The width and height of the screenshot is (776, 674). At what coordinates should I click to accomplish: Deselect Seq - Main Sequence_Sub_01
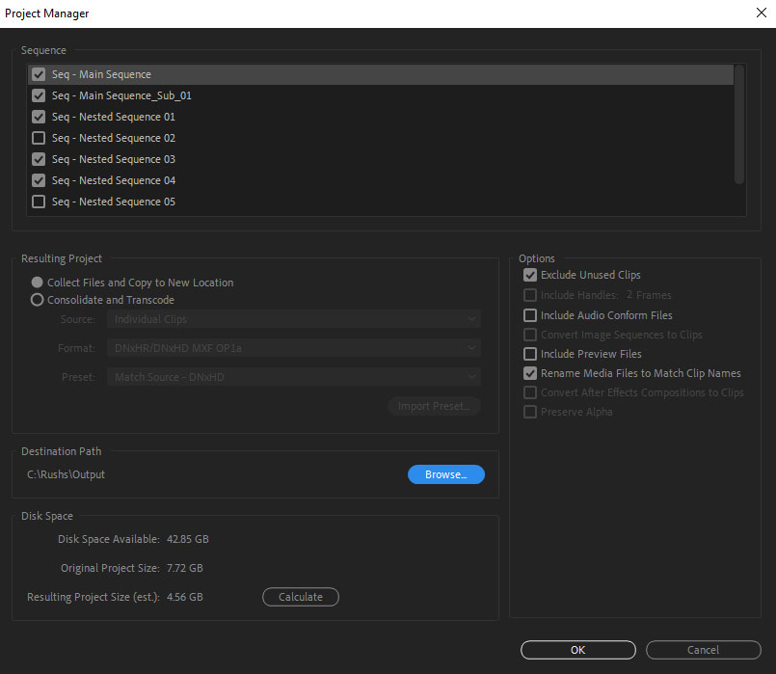pyautogui.click(x=38, y=94)
